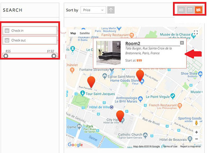This screenshot has width=209, height=153.
Task: Click the Hôtel de Ville metro icon
Action: pyautogui.click(x=111, y=107)
